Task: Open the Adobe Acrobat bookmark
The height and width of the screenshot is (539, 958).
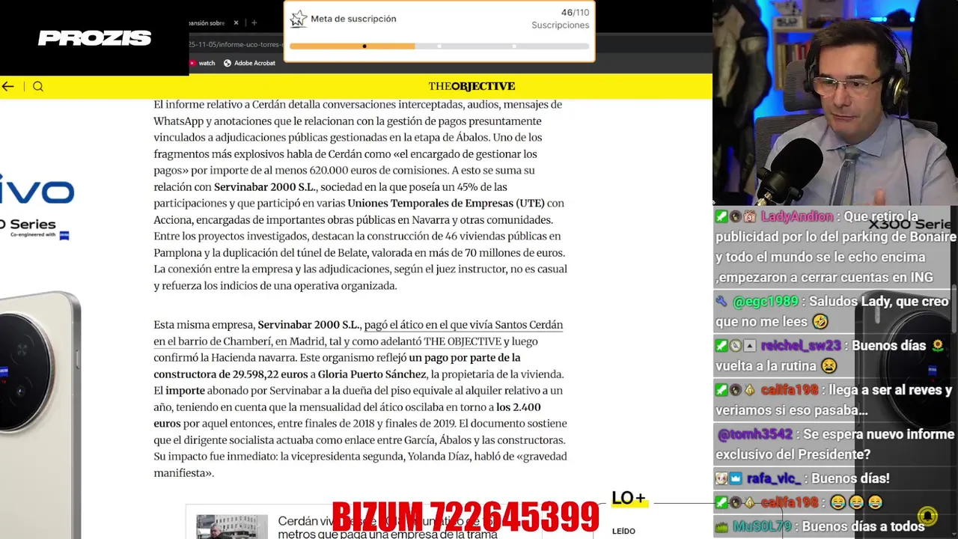Action: pyautogui.click(x=250, y=63)
